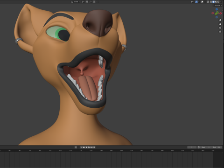This screenshot has height=168, width=224.
Task: Click the blue Z axis gizmo handle
Action: (217, 9)
